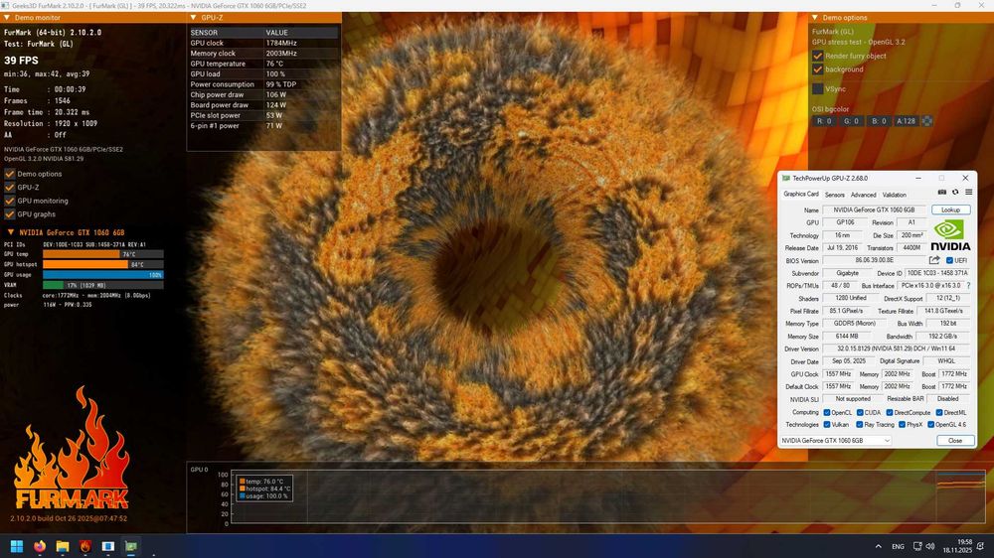
Task: Click the GPU hotspot temperature bar
Action: coord(103,264)
